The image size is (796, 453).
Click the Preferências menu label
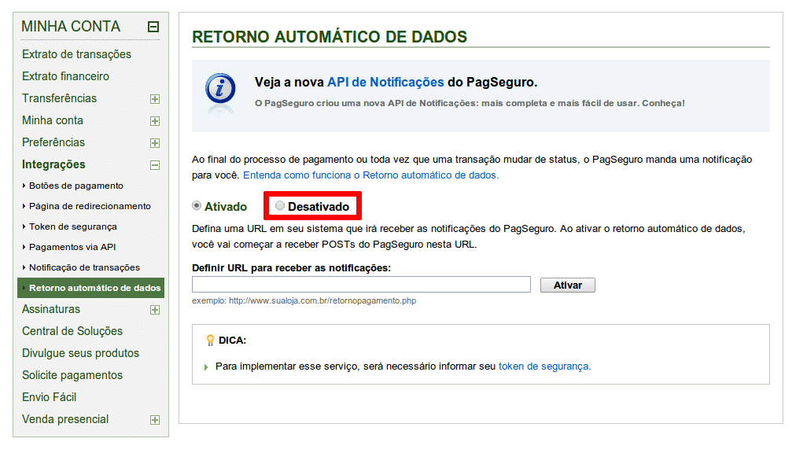[x=53, y=142]
